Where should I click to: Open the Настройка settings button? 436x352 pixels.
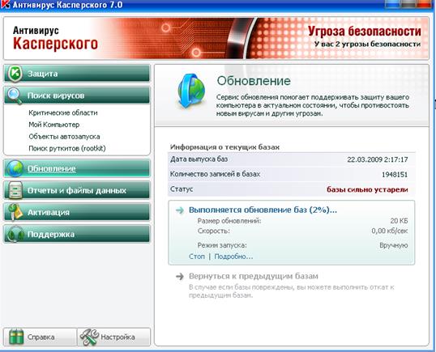click(x=113, y=337)
